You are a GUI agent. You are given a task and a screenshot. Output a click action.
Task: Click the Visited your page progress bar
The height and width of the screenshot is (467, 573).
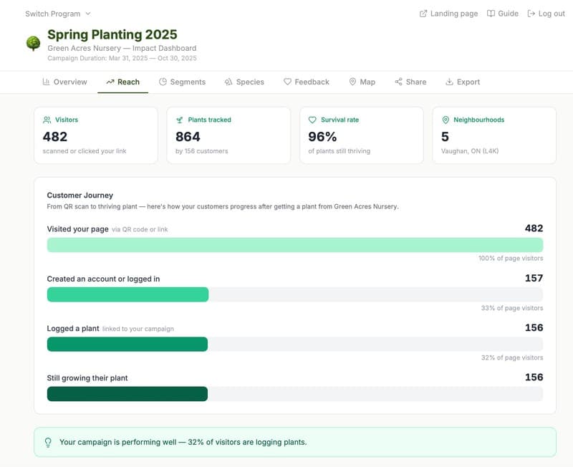[x=294, y=245]
